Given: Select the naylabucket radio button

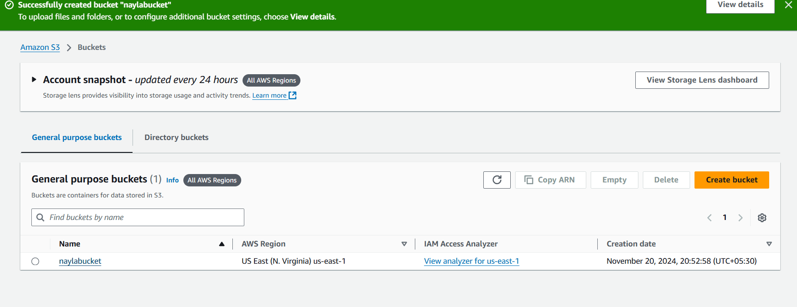Looking at the screenshot, I should coord(35,262).
